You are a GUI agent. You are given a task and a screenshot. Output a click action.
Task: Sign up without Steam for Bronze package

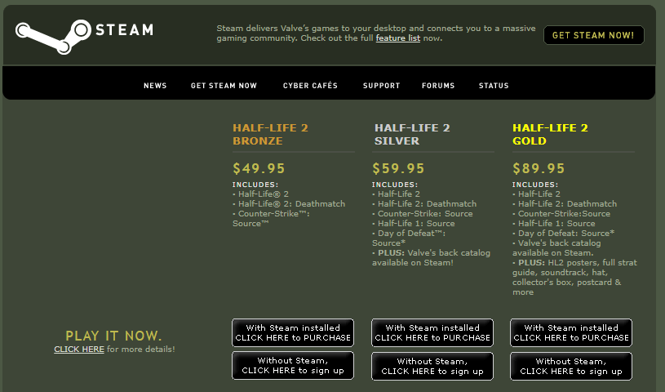[293, 366]
